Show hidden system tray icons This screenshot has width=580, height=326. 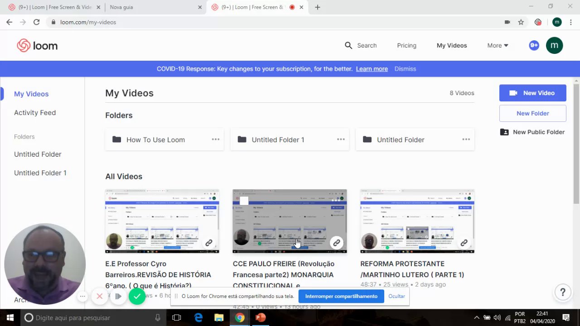click(x=477, y=317)
